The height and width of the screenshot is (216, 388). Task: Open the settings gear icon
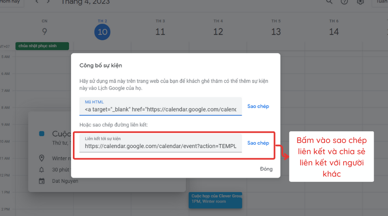360,2
